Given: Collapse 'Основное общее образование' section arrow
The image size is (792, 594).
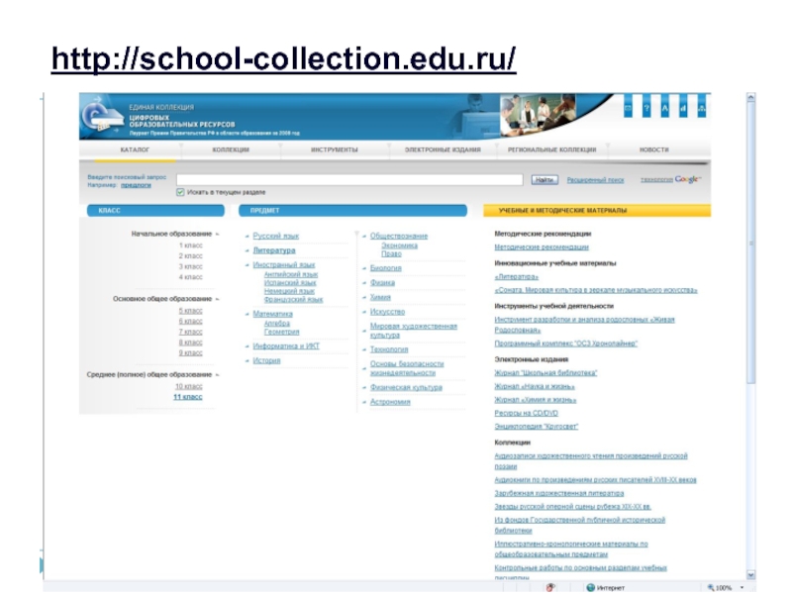Looking at the screenshot, I should (x=217, y=299).
